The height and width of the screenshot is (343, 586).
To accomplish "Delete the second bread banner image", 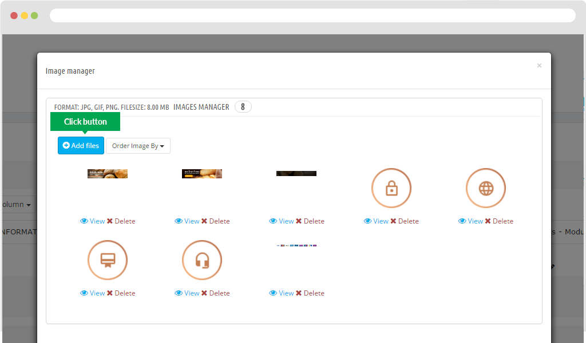I will [x=216, y=221].
